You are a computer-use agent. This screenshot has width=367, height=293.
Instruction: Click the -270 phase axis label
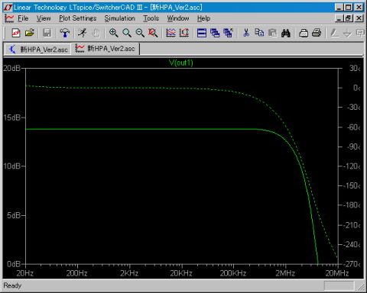352,264
